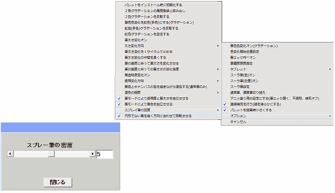The image size is (335, 193).
Task: Toggle 直線補完を行う(線を滑らかにする) checkmark
Action: (255, 104)
